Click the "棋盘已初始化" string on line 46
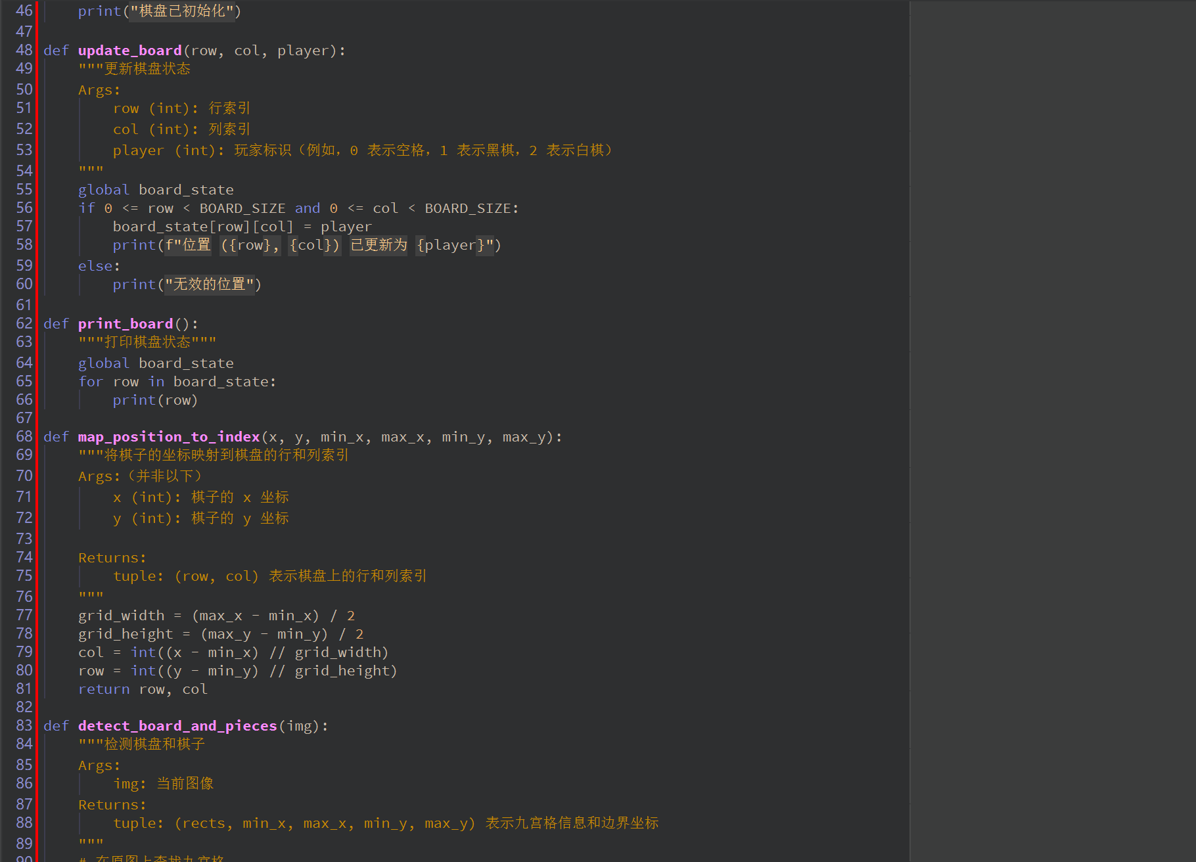Image resolution: width=1196 pixels, height=862 pixels. click(x=182, y=11)
